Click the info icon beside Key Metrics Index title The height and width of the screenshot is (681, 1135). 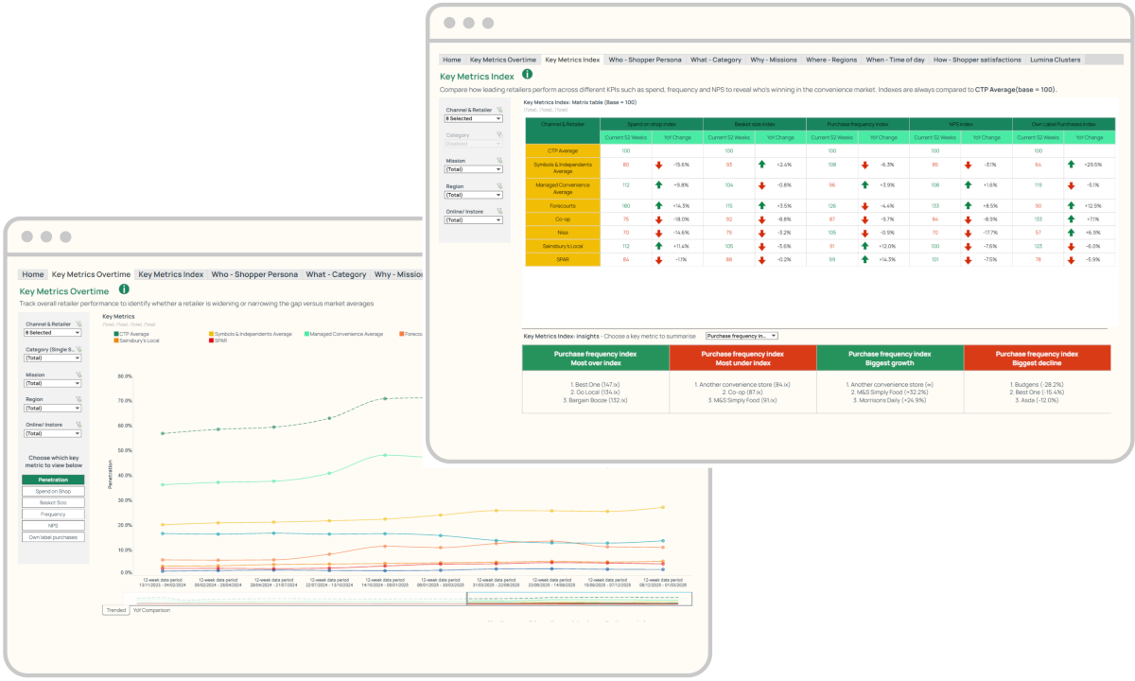point(527,74)
